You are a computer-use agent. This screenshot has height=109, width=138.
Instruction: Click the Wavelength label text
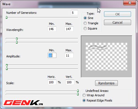point(15,30)
